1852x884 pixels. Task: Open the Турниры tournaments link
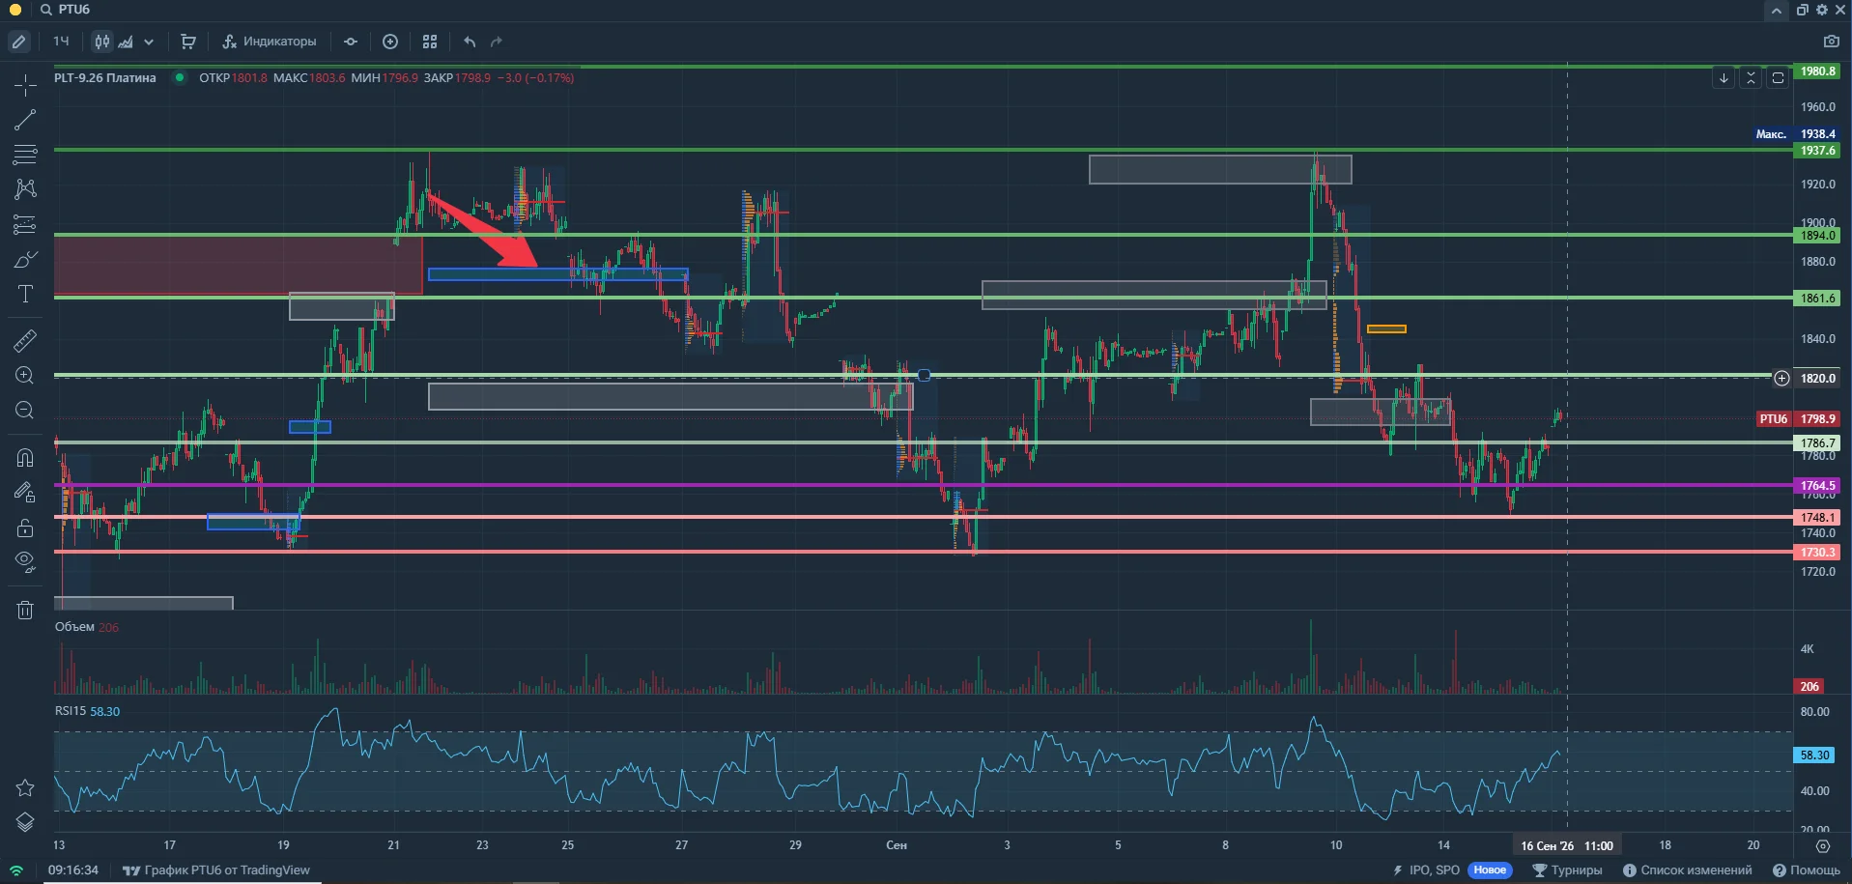(x=1567, y=870)
